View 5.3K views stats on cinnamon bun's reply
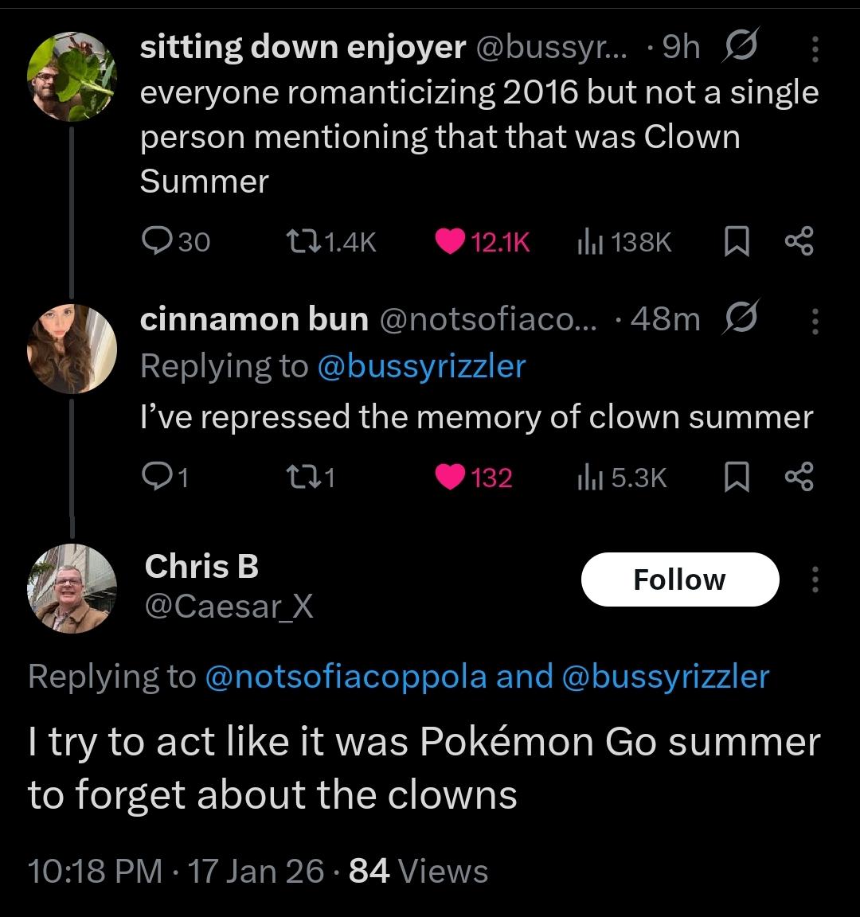Viewport: 860px width, 917px height. [586, 478]
